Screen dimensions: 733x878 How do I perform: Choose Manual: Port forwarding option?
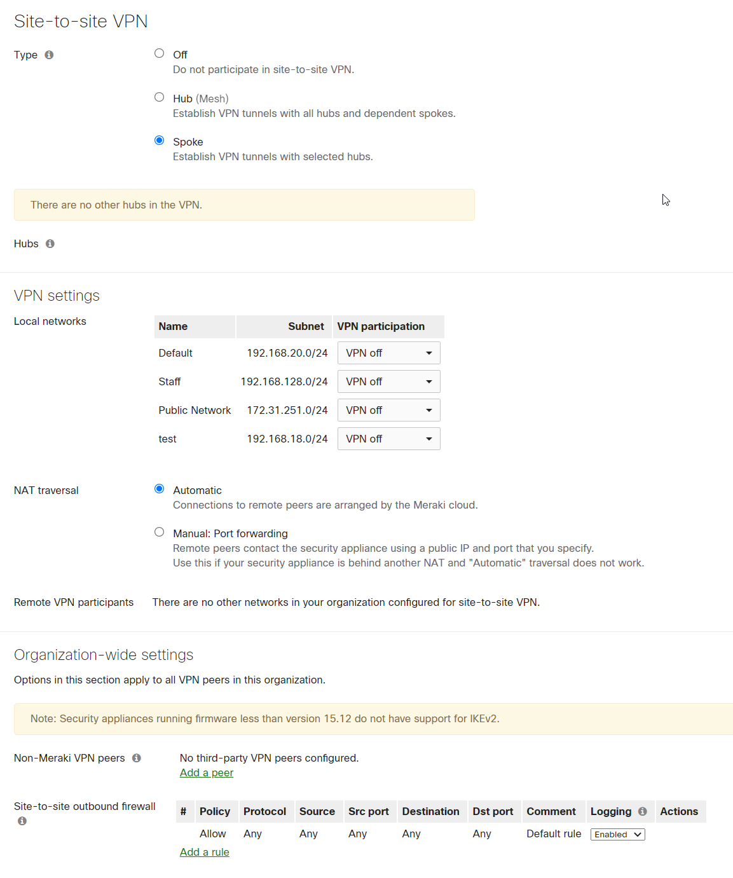pos(160,532)
